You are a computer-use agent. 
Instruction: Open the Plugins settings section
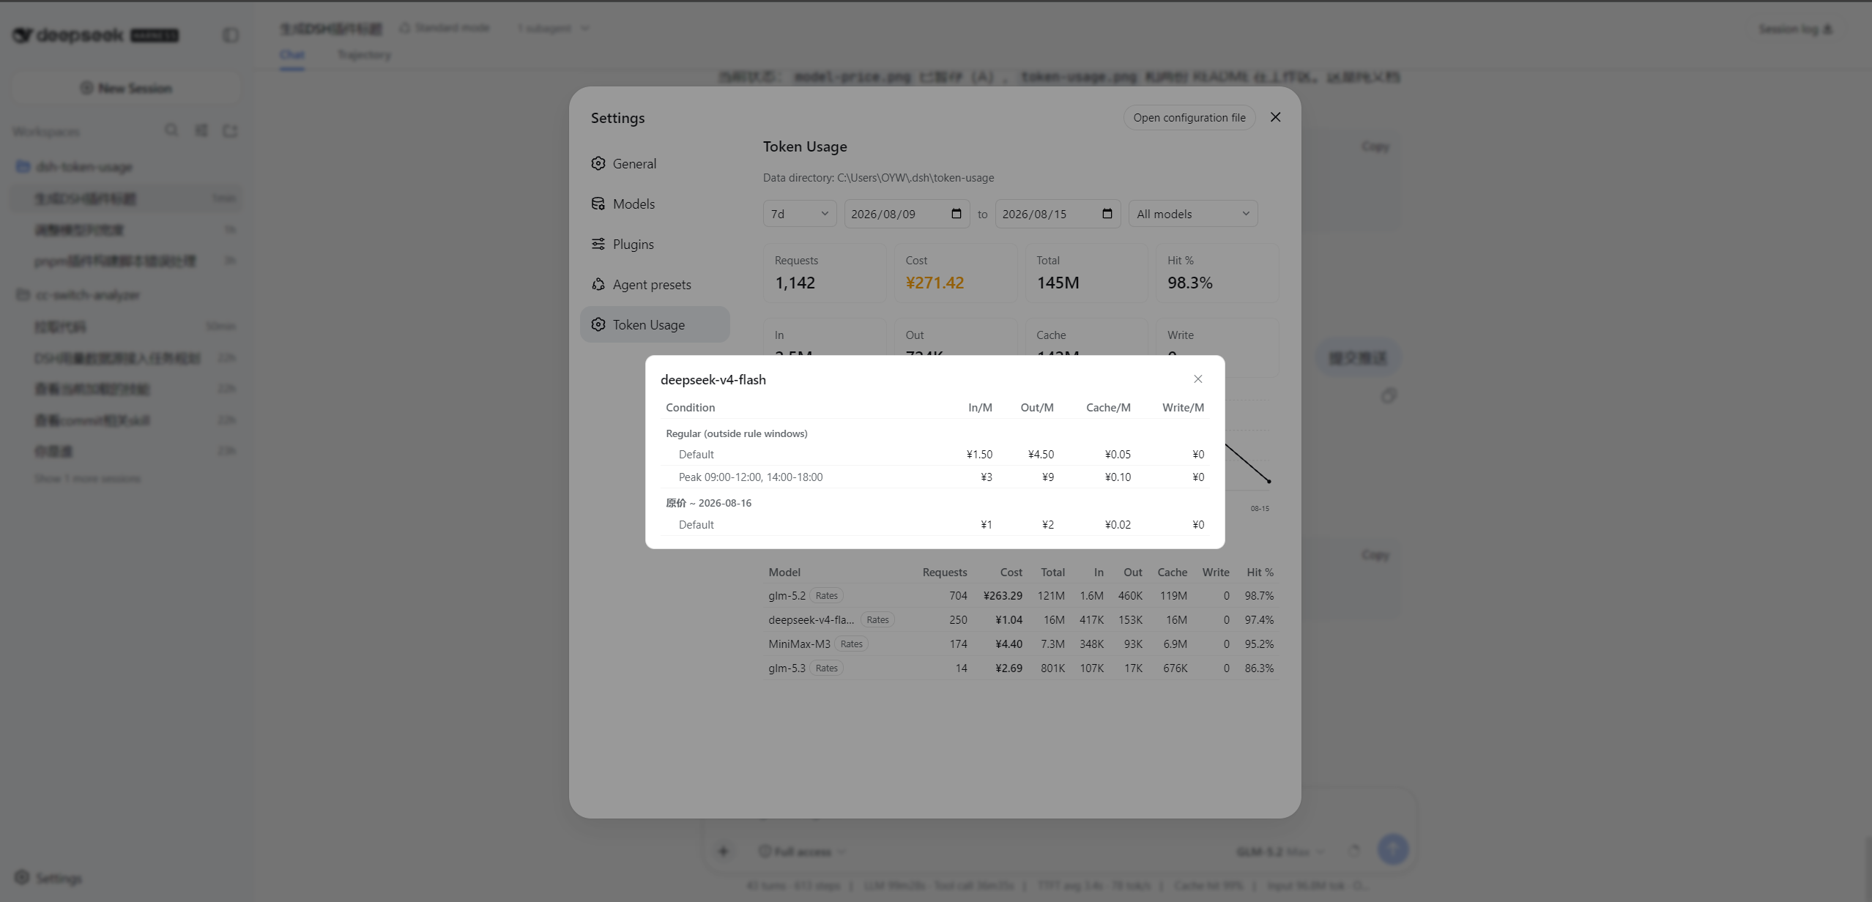(655, 245)
